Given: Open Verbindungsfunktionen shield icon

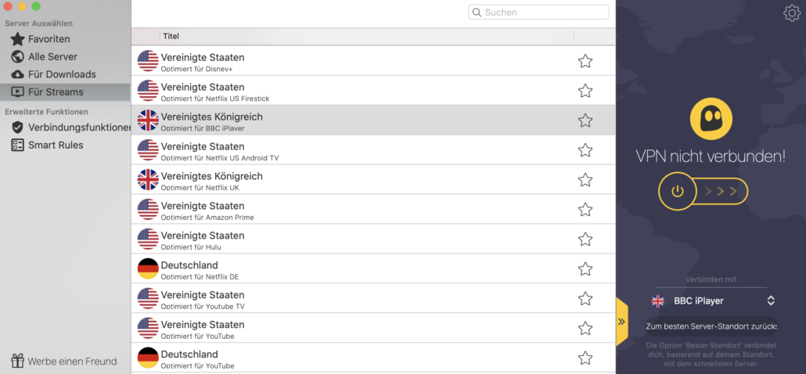Looking at the screenshot, I should tap(17, 128).
